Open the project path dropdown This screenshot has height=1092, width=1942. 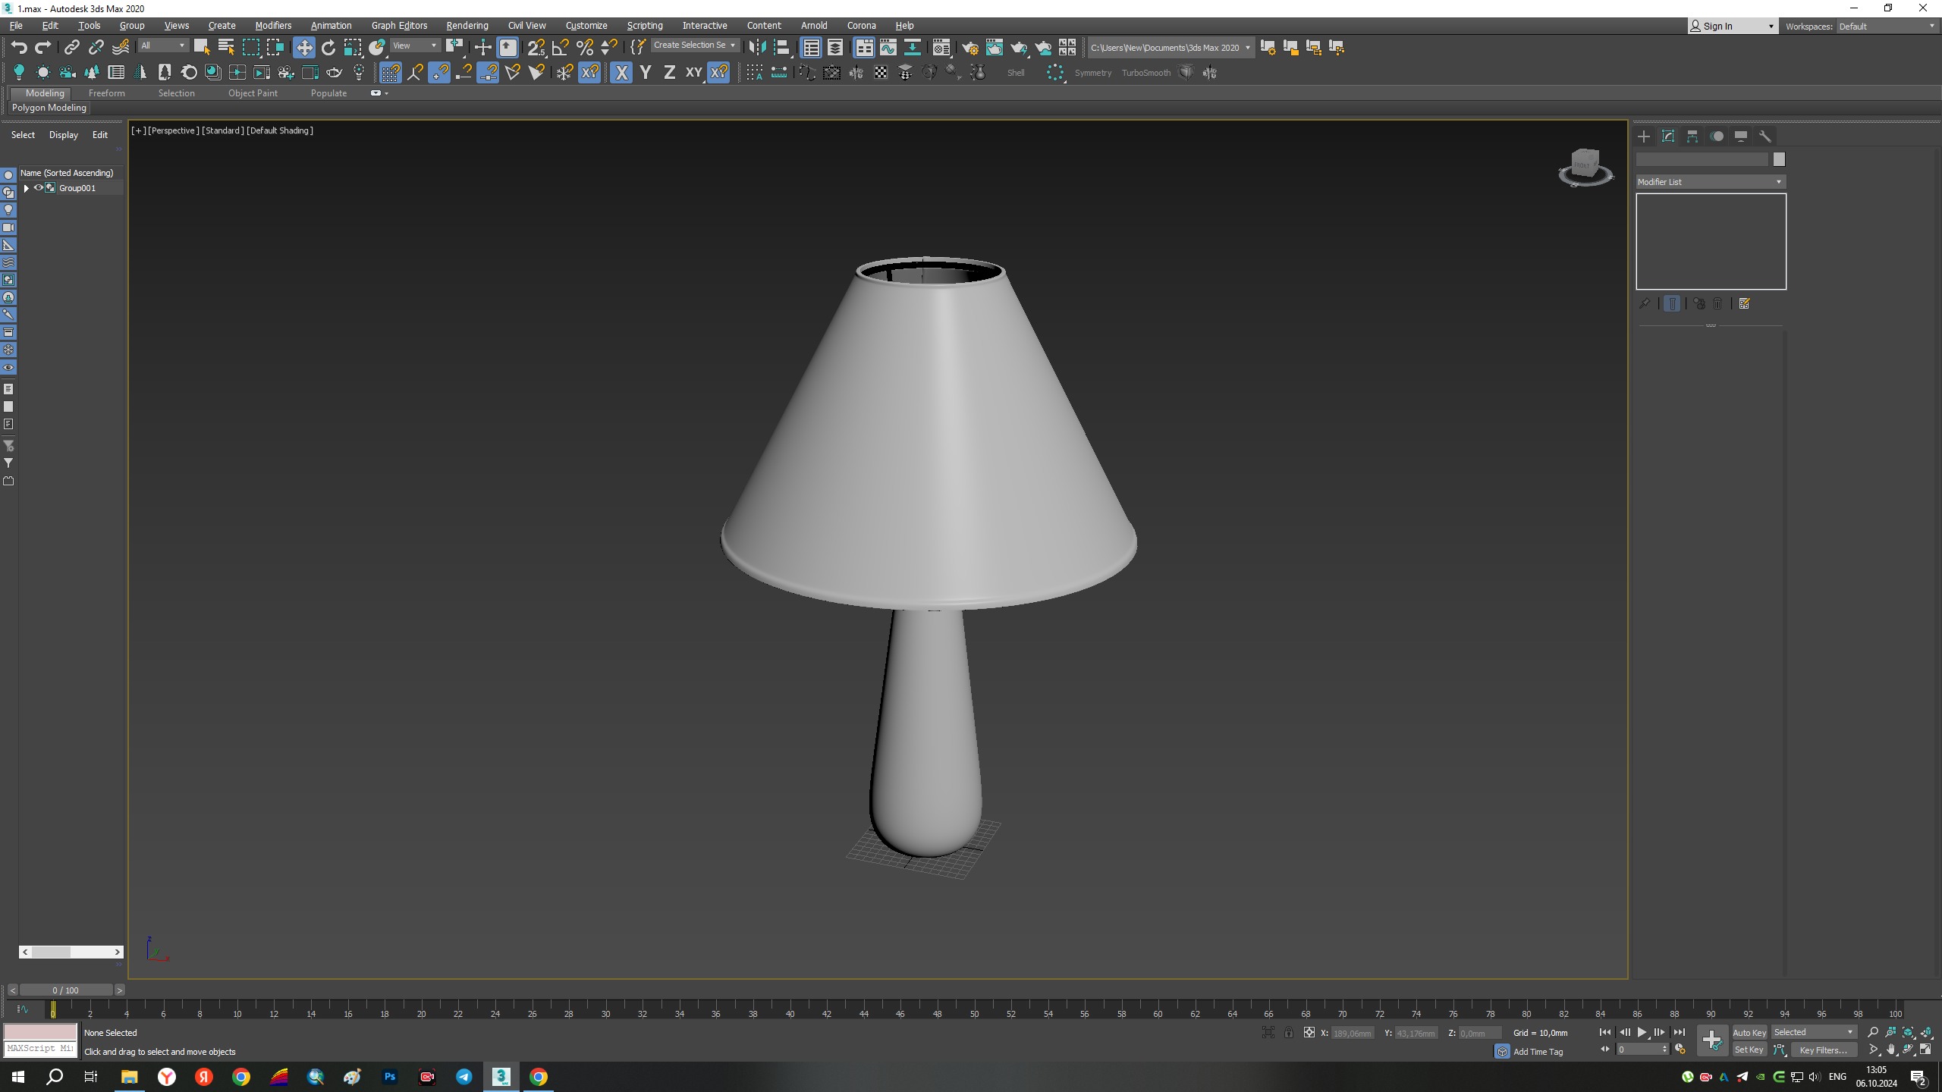(x=1171, y=48)
